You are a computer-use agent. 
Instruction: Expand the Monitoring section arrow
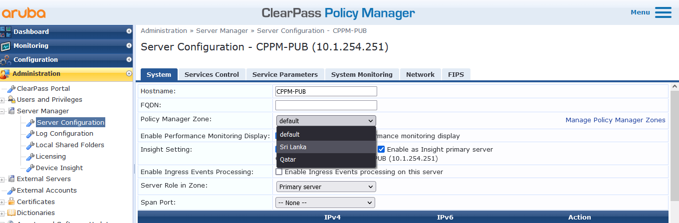click(x=129, y=45)
